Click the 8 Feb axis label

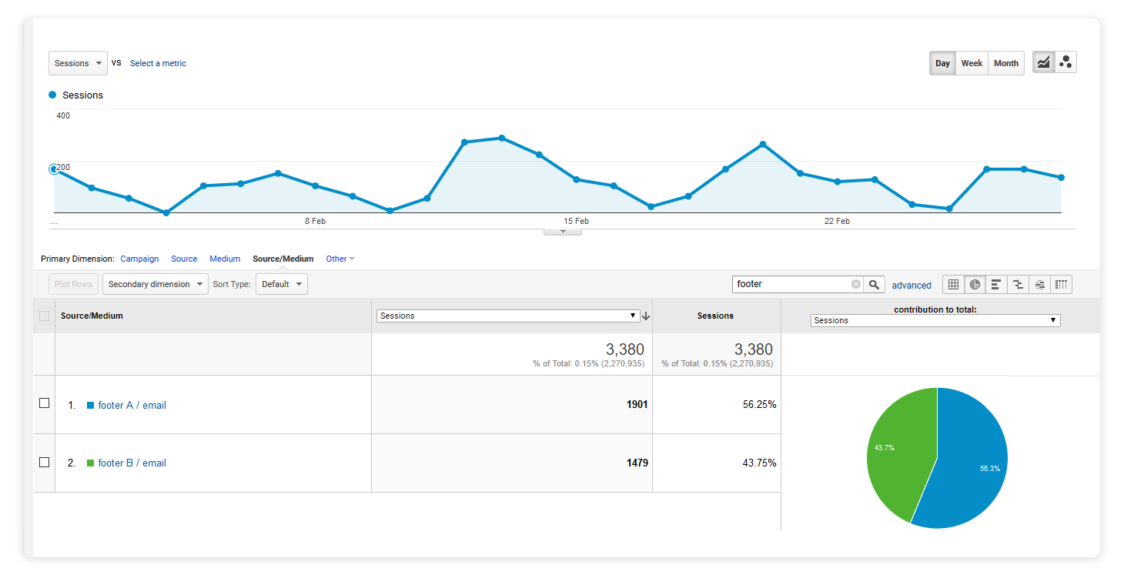315,221
